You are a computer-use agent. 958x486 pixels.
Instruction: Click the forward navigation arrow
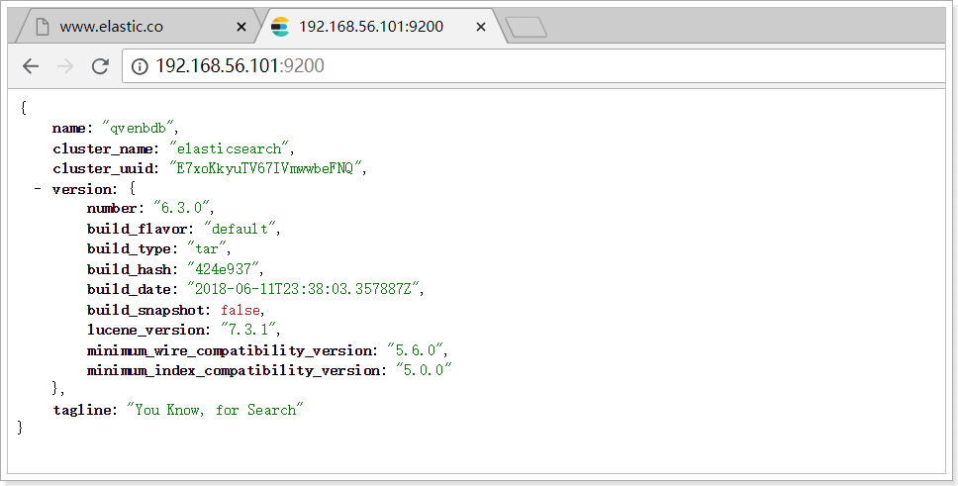click(x=64, y=66)
